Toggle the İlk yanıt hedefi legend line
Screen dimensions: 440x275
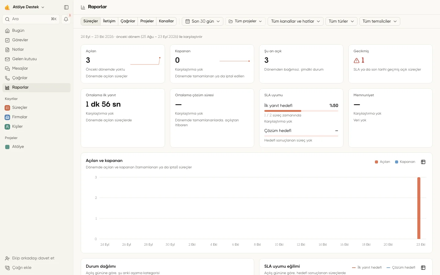pos(367,268)
